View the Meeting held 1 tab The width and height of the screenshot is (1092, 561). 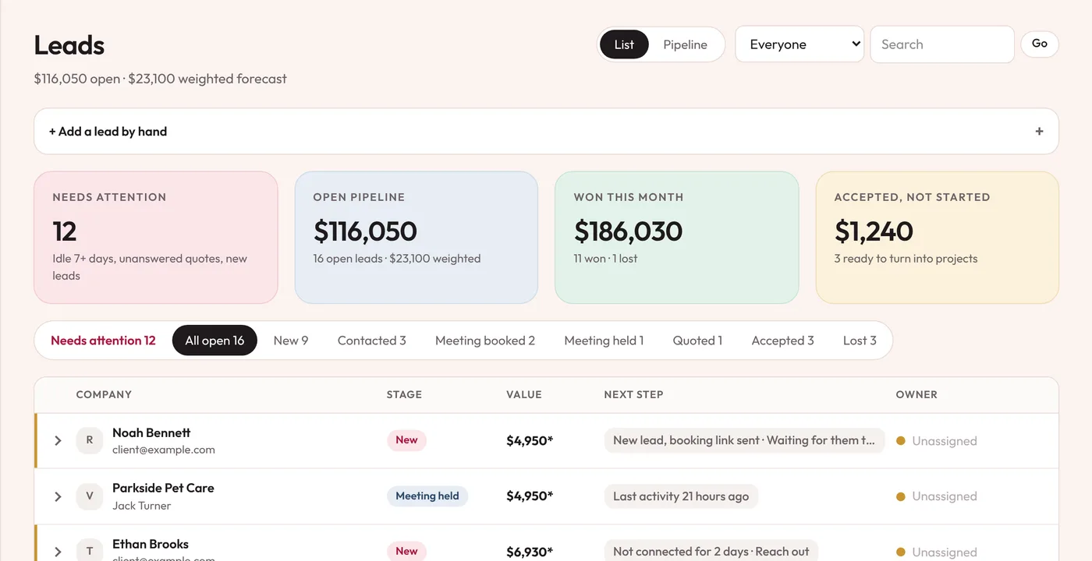[604, 340]
